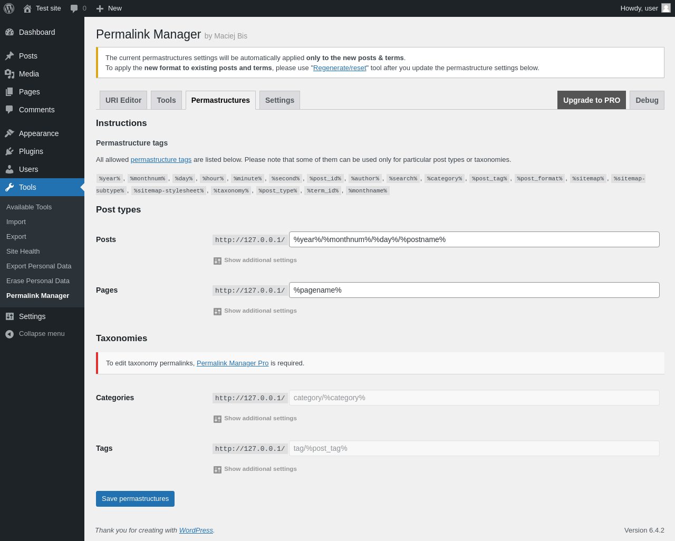Click the Posts permastructure input field
This screenshot has width=675, height=541.
[x=474, y=239]
